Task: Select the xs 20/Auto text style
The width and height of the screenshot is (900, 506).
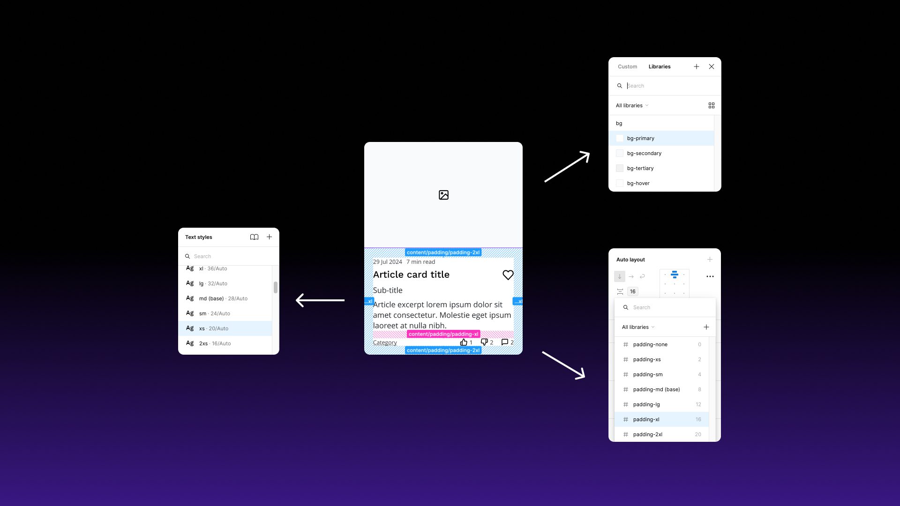Action: click(x=213, y=328)
